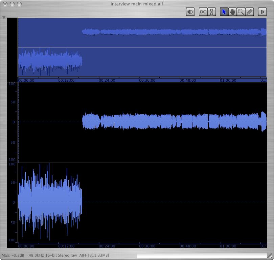Viewport: 274px width, 260px height.
Task: Click 00:12:00 on the bottom time ruler
Action: (x=66, y=246)
